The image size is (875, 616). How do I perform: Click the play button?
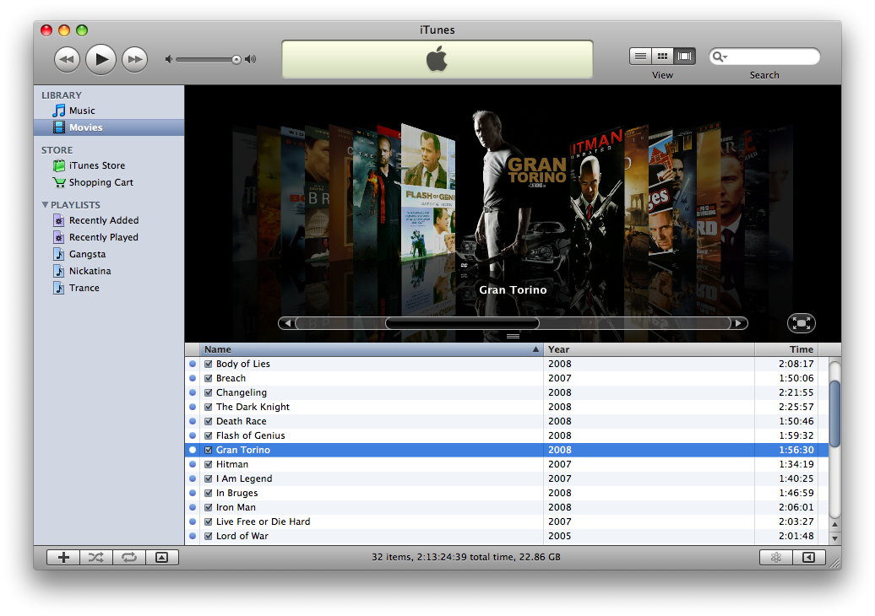click(101, 58)
